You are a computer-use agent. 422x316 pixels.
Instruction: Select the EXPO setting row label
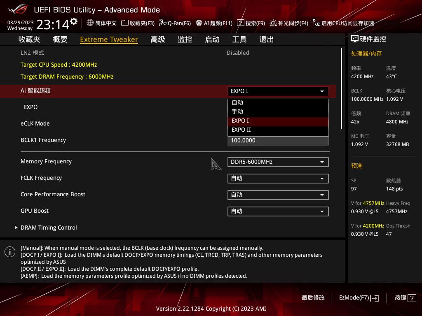click(30, 107)
